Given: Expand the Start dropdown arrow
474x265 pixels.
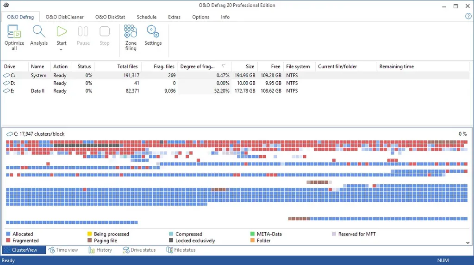Looking at the screenshot, I should [x=61, y=49].
